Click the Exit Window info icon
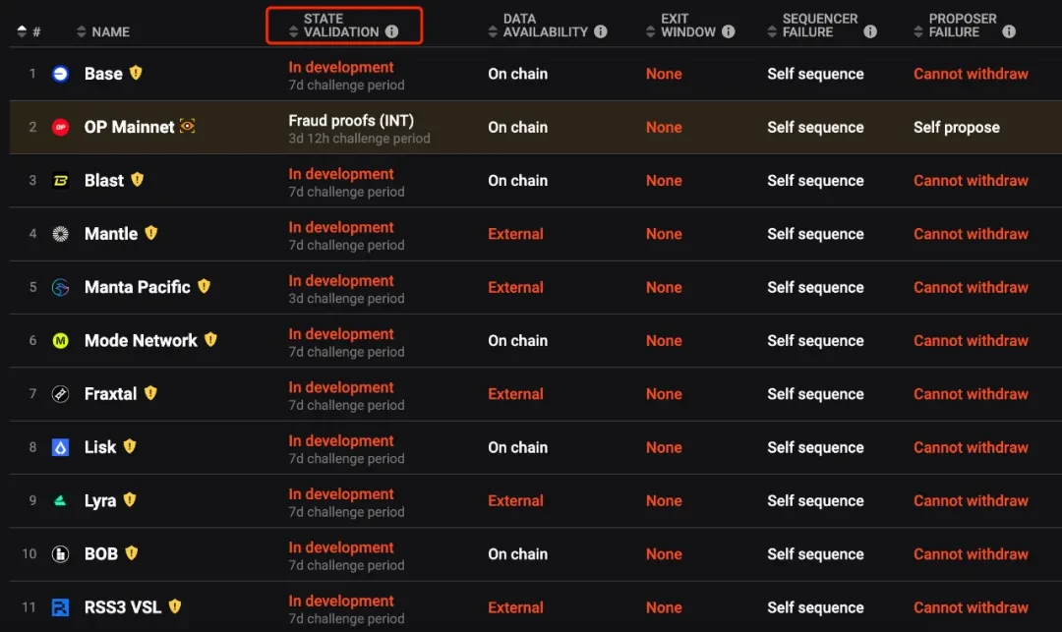Image resolution: width=1062 pixels, height=632 pixels. click(x=728, y=31)
